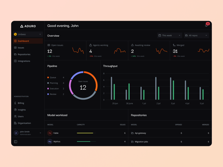
Task: Click the Issues sidebar icon
Action: [15, 48]
